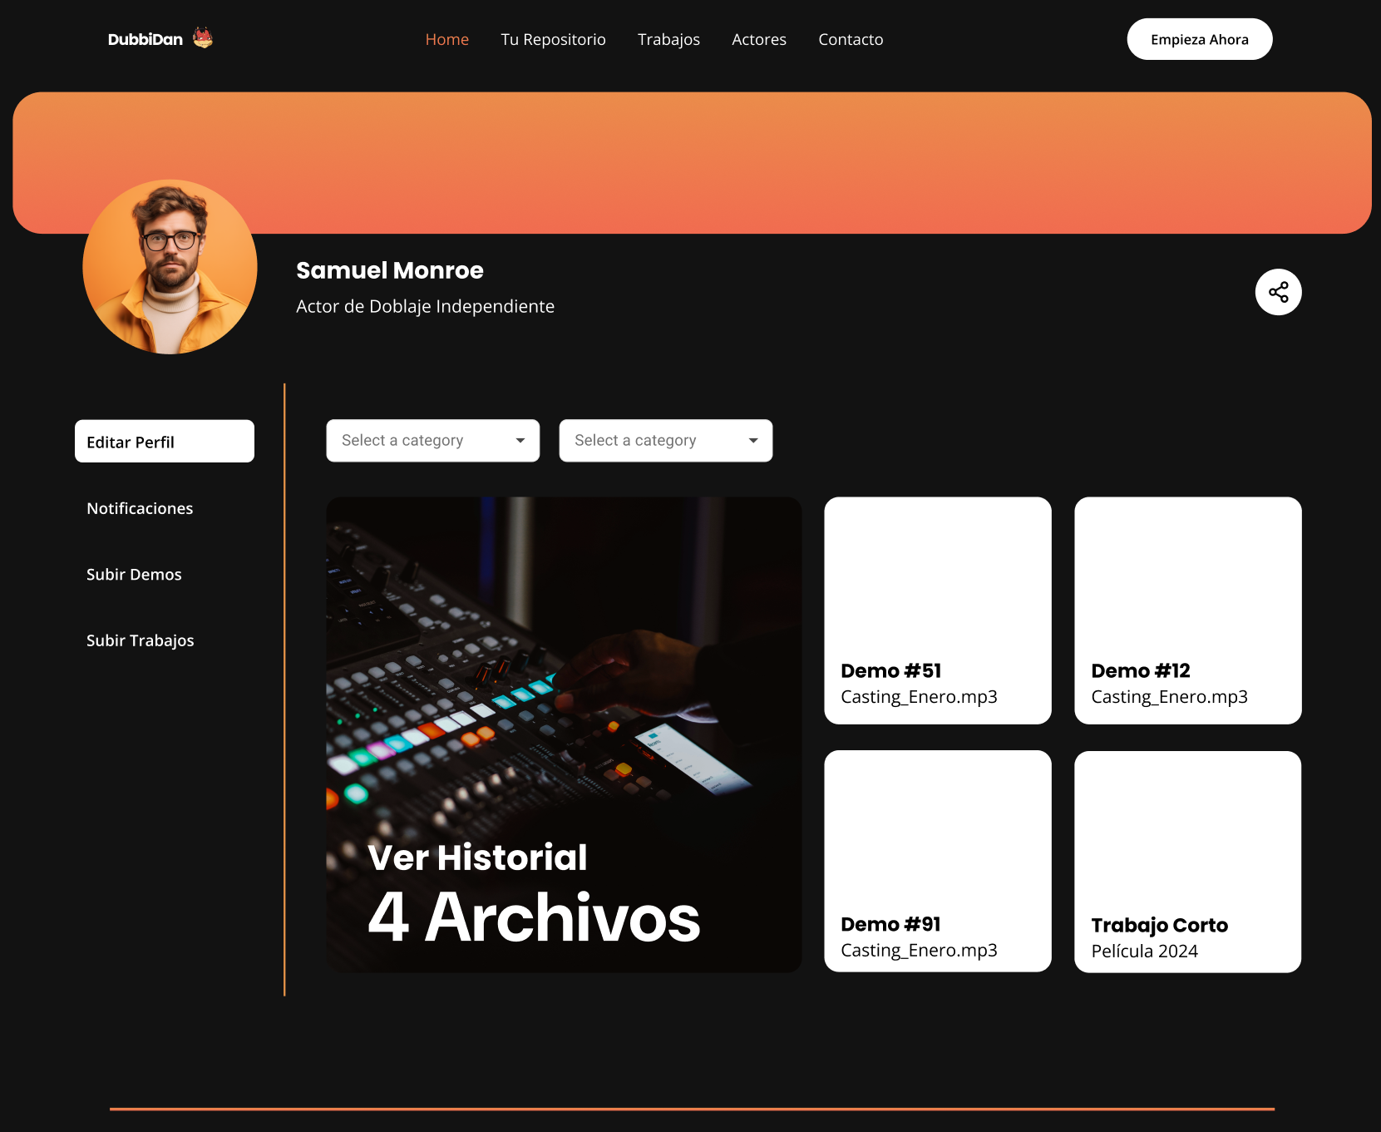The width and height of the screenshot is (1381, 1132).
Task: Click Samuel Monroe's profile avatar
Action: (170, 267)
